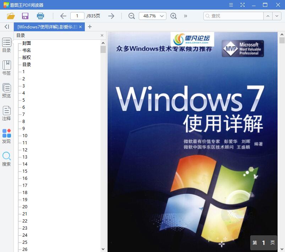285x252 pixels.
Task: Click outline panel scrollbar down arrow
Action: point(103,249)
